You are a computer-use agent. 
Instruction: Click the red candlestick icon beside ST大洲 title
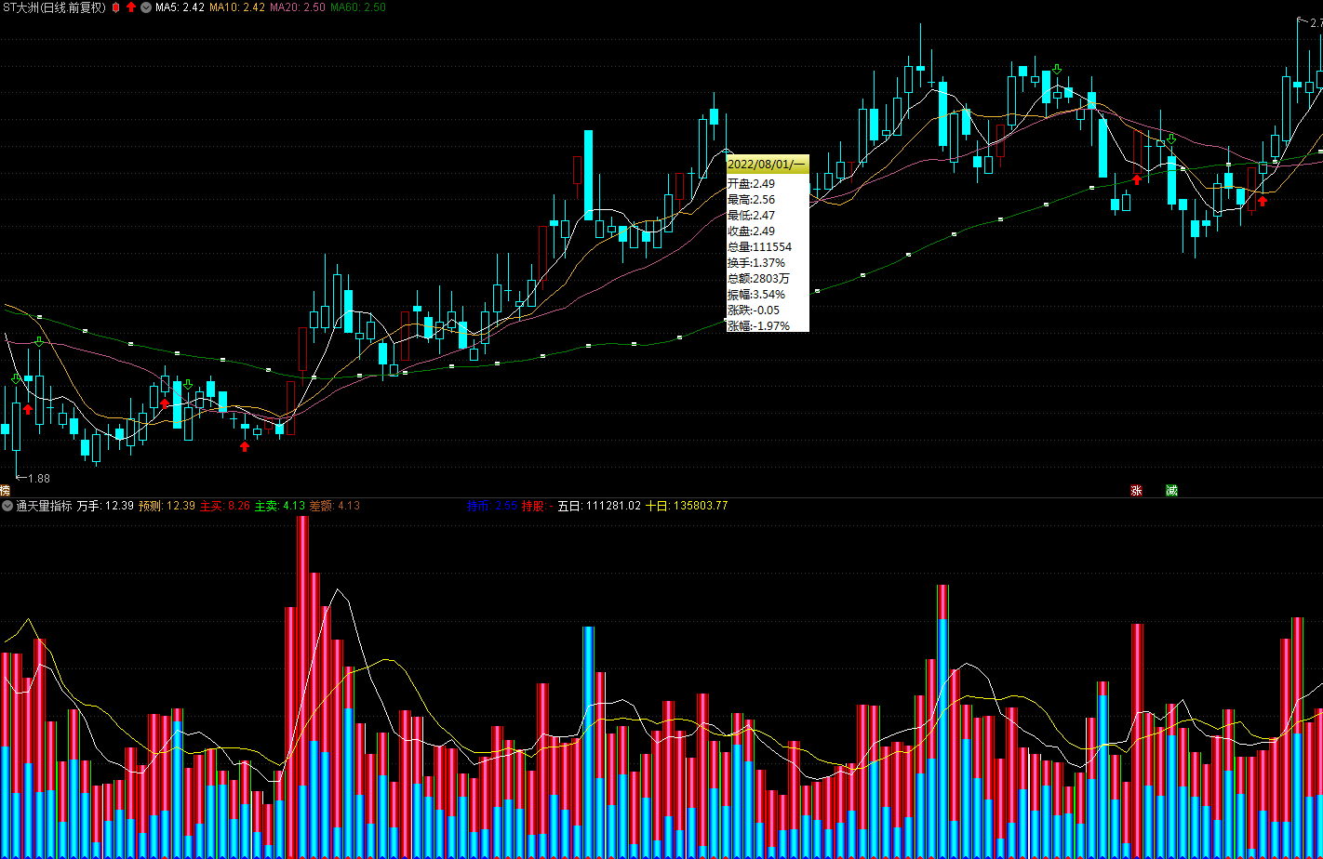115,7
